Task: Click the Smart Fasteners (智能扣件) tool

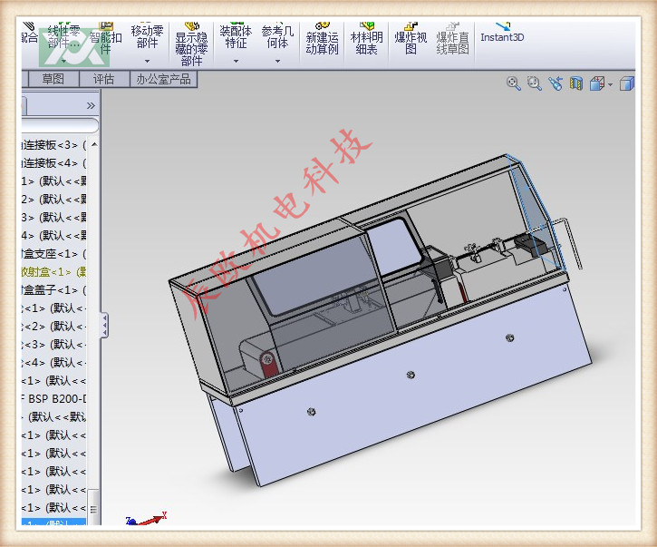Action: click(x=105, y=37)
